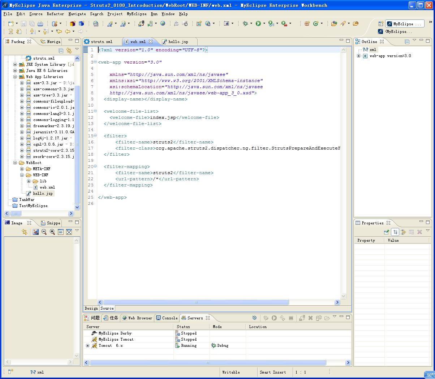Toggle Link with Editor in Package Explorer
This screenshot has width=435, height=379.
click(69, 51)
